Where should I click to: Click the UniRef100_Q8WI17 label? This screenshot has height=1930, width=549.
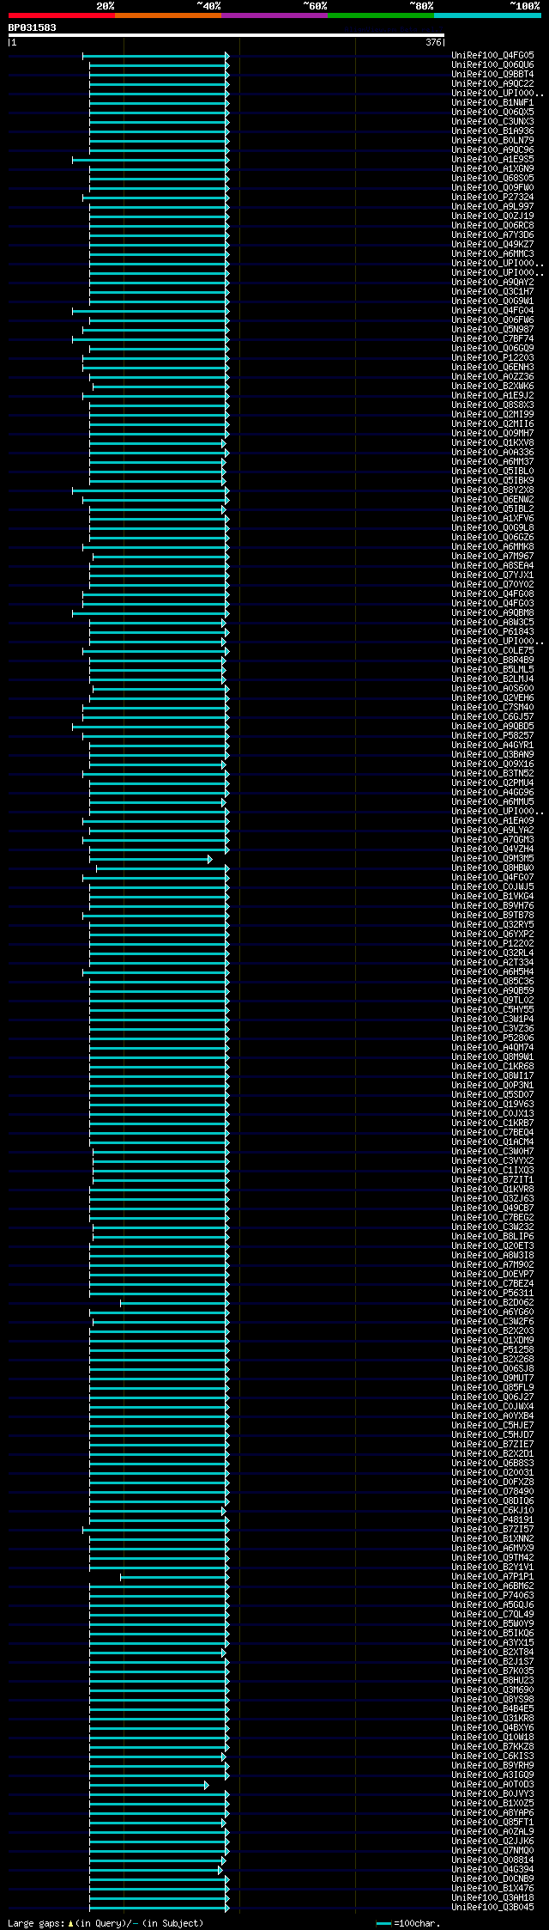pos(492,1075)
